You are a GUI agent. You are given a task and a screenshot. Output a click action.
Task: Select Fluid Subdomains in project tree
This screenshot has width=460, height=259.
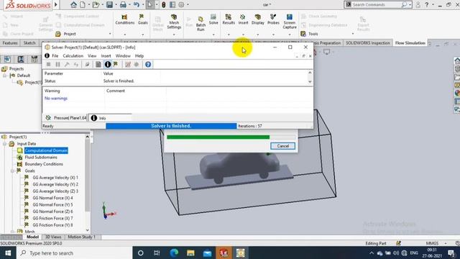[41, 158]
